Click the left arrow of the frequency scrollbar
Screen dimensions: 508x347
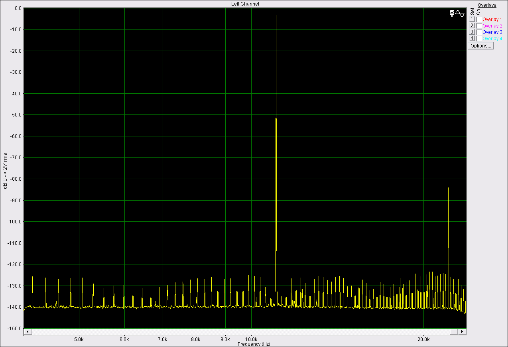[28, 332]
